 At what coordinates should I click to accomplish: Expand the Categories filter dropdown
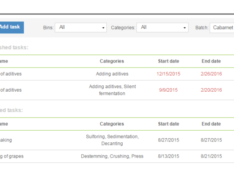pos(162,27)
